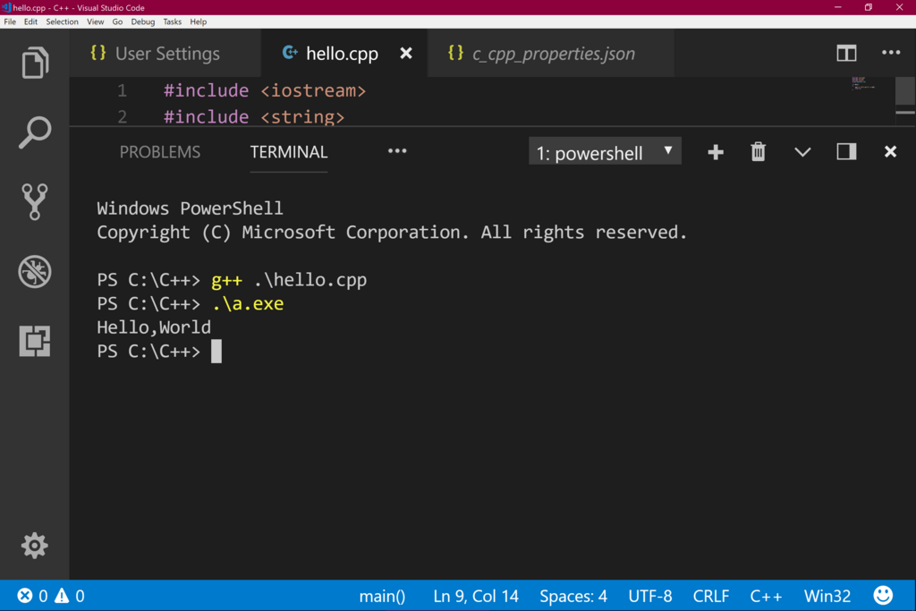Click Win32 configuration in status bar
Viewport: 916px width, 611px height.
pos(827,596)
